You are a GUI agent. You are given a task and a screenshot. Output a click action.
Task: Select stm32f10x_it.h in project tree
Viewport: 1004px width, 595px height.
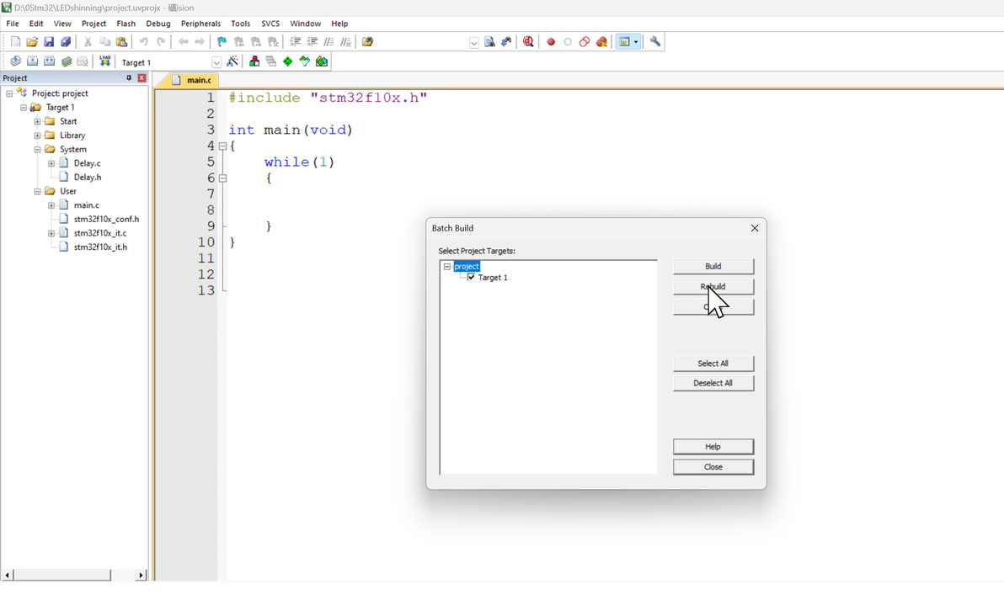coord(100,247)
